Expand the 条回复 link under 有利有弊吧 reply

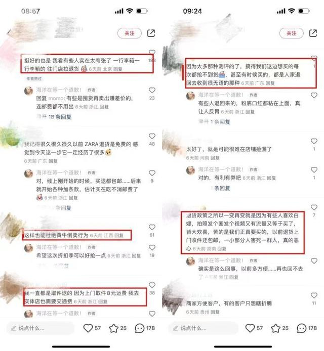click(x=221, y=188)
